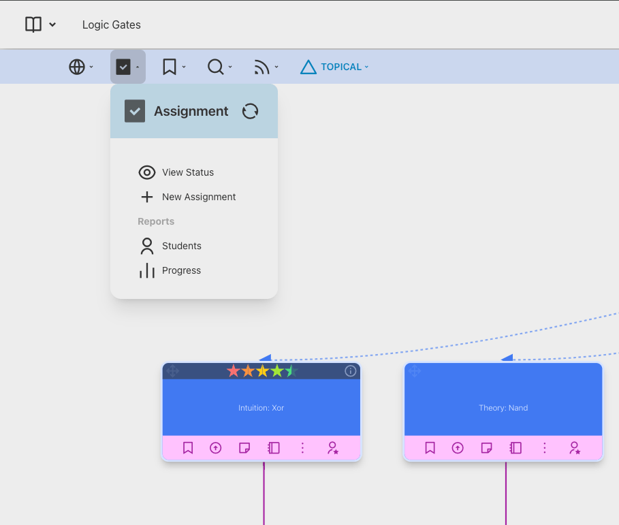Open three-dot menu on Intuition: Xor card
The width and height of the screenshot is (619, 525).
(303, 448)
